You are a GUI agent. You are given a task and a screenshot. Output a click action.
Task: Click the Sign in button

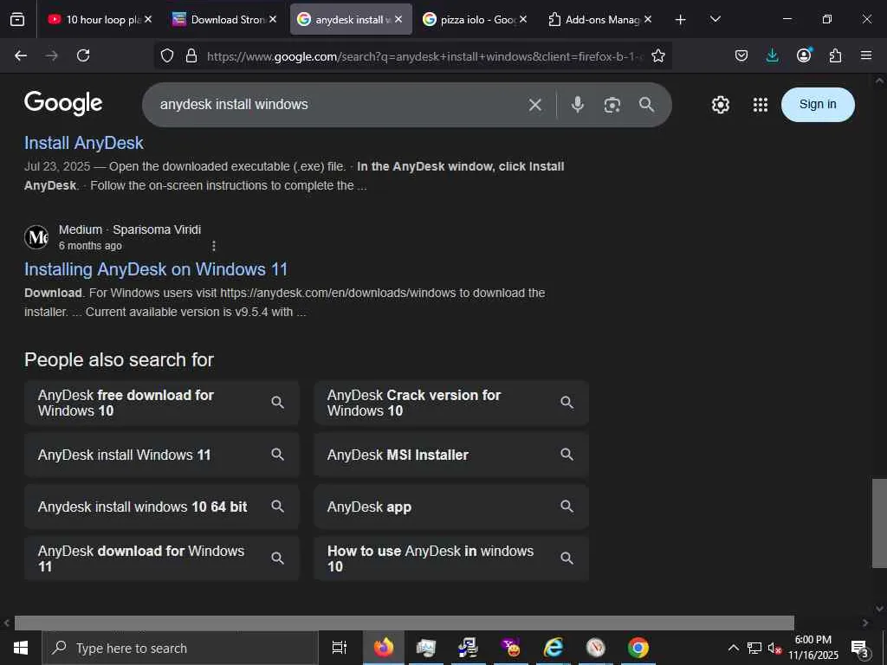pyautogui.click(x=818, y=105)
